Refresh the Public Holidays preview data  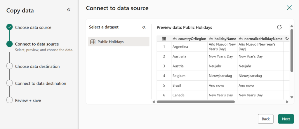click(x=279, y=27)
